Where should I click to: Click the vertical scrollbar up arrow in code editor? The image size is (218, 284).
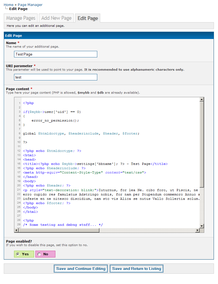202,99
